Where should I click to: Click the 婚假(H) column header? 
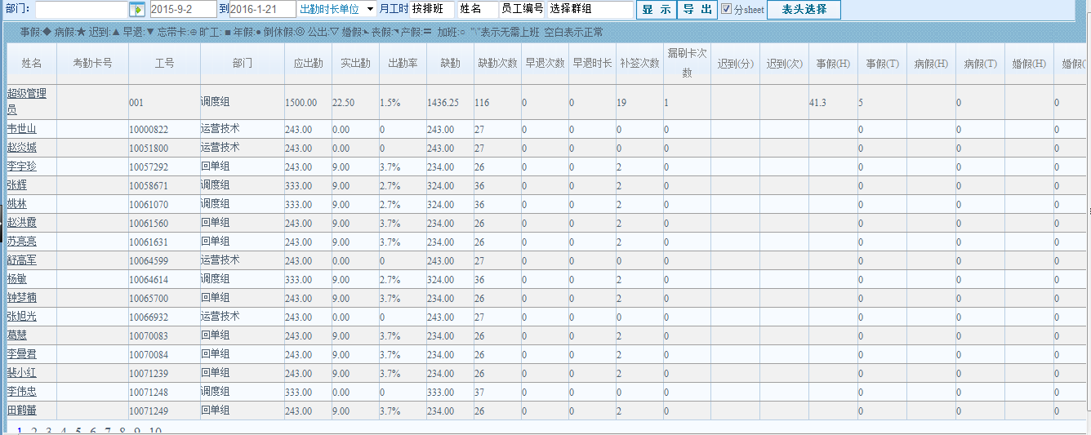pyautogui.click(x=1029, y=63)
